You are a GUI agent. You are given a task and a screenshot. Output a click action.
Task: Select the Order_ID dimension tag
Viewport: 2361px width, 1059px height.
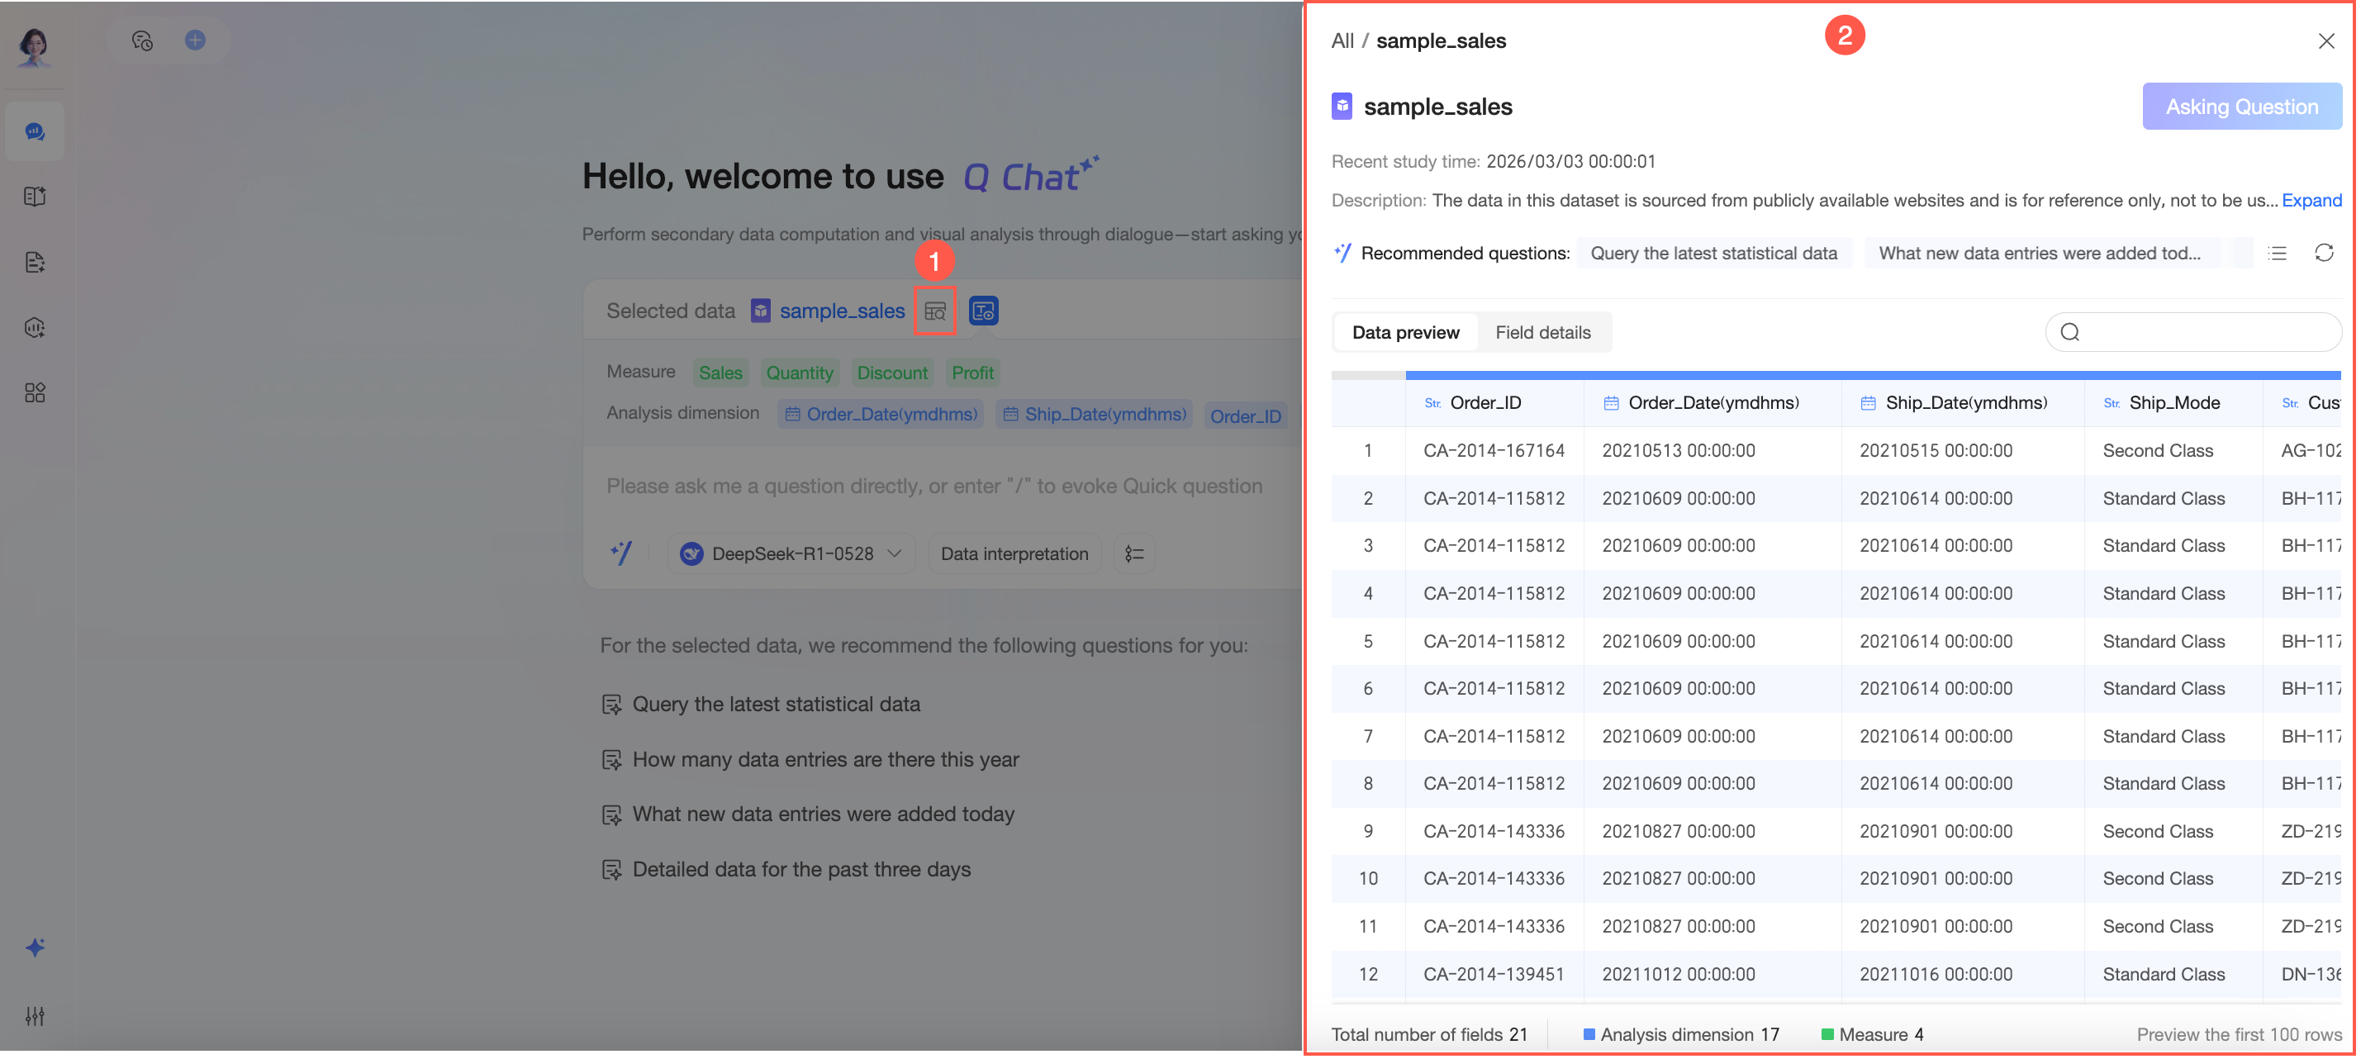pyautogui.click(x=1246, y=416)
